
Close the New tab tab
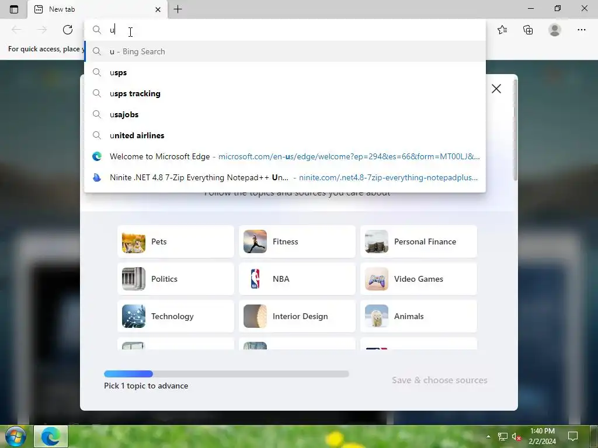click(x=158, y=9)
